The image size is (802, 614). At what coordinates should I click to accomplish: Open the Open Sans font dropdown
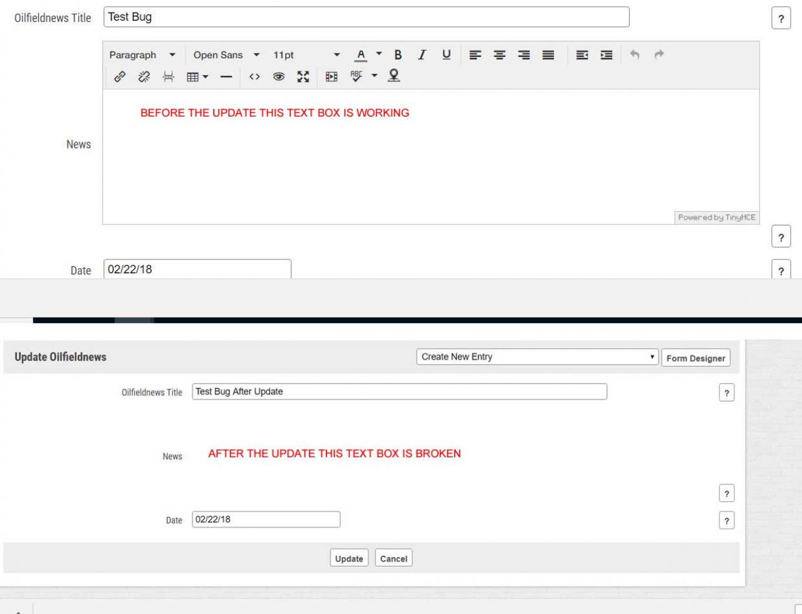click(226, 55)
